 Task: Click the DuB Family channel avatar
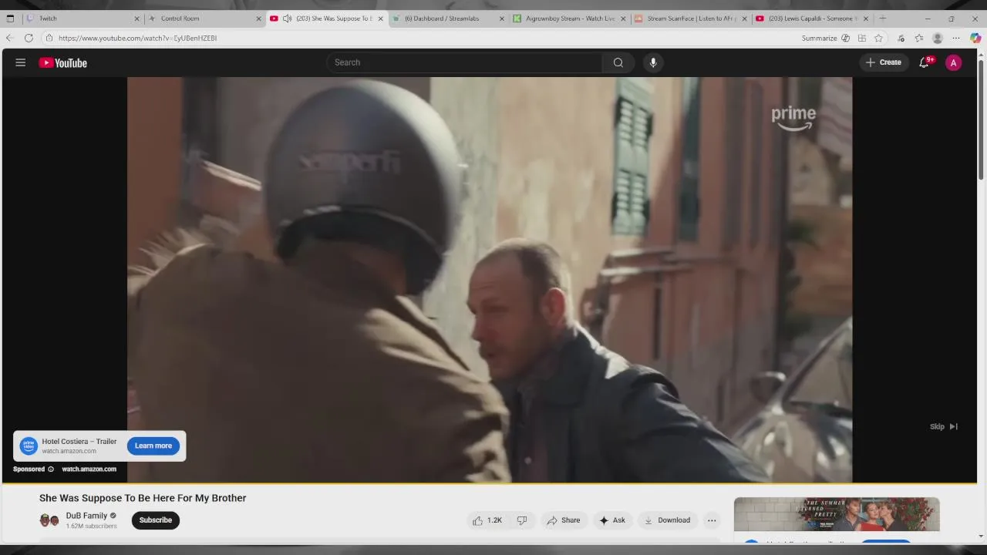point(49,520)
